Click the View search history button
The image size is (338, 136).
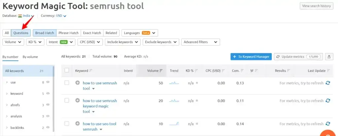(x=317, y=6)
